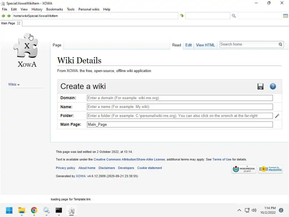Click the XOWA link in the footer
Screen dimensions: 289x217
click(x=81, y=176)
